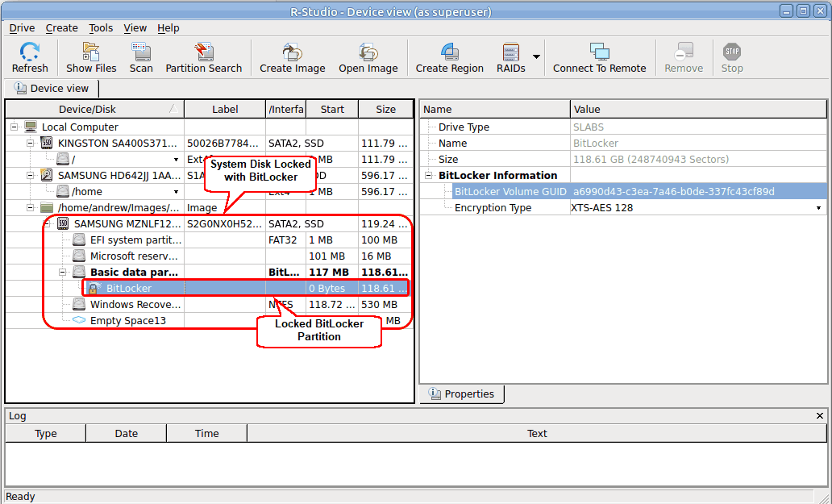The width and height of the screenshot is (832, 504).
Task: Click the Empty Space13 icon
Action: [x=79, y=320]
